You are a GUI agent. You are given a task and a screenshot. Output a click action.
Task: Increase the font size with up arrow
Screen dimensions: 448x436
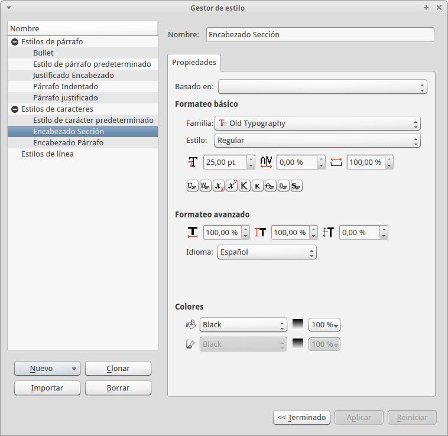251,159
